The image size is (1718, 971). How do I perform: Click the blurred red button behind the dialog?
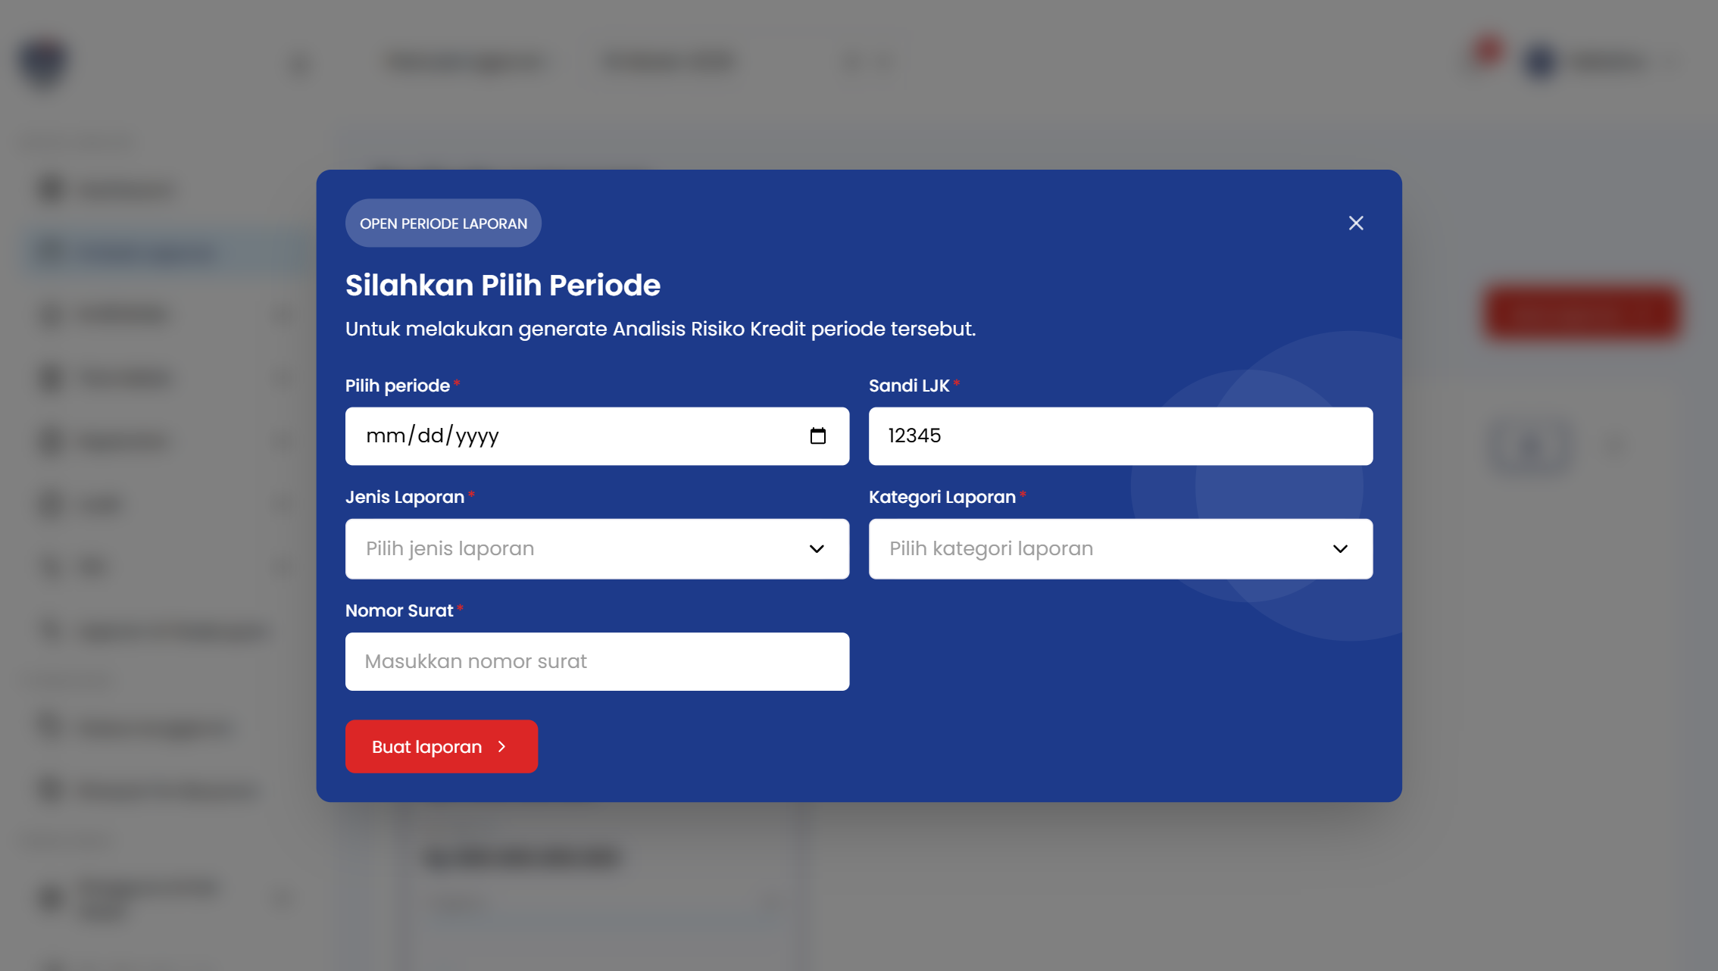coord(1581,311)
